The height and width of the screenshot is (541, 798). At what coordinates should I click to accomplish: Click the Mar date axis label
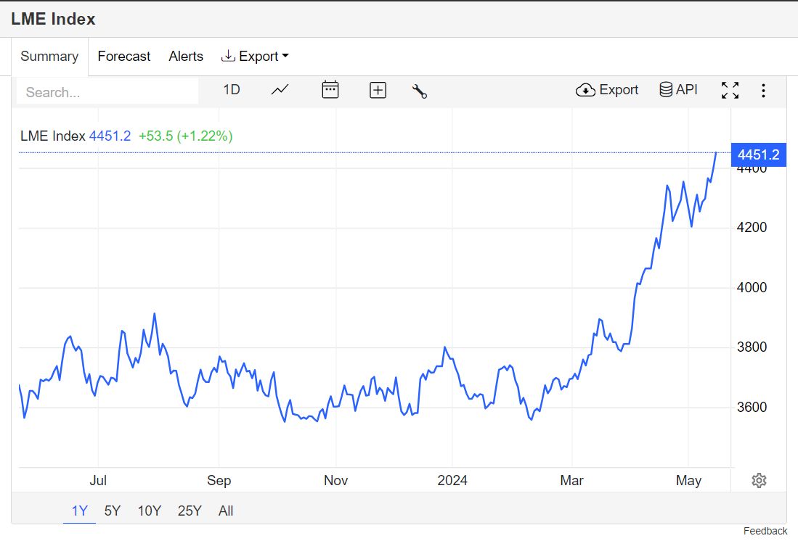pyautogui.click(x=571, y=481)
